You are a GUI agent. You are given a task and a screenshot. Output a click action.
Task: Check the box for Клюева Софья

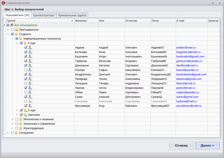coord(26,70)
